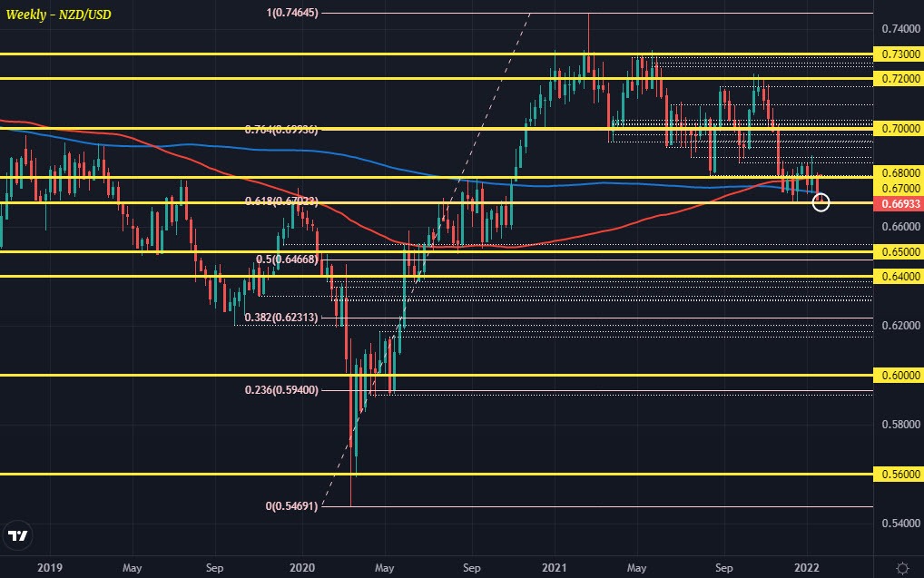Screen dimensions: 924x578
Task: Select the 0.60000 price level label
Action: [898, 375]
